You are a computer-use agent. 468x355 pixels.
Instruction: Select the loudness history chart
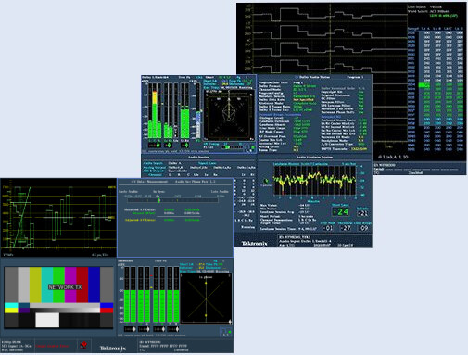point(315,181)
